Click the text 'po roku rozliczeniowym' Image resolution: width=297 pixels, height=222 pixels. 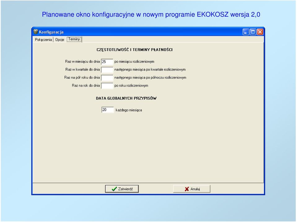131,86
